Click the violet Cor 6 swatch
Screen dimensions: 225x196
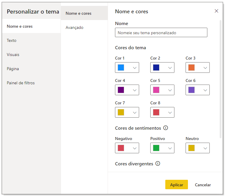pyautogui.click(x=191, y=90)
